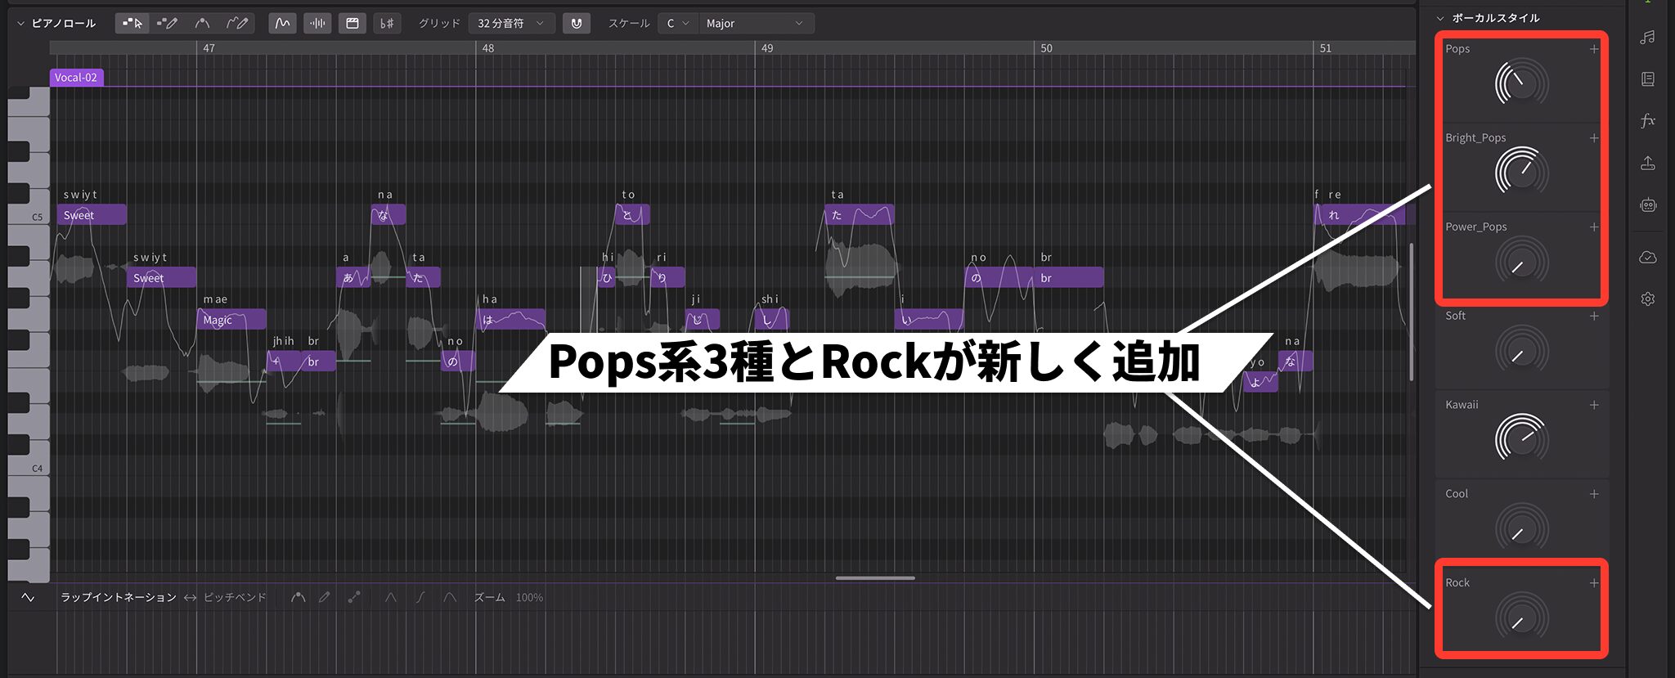Open the cloud sync panel icon
1675x678 pixels.
(x=1648, y=258)
